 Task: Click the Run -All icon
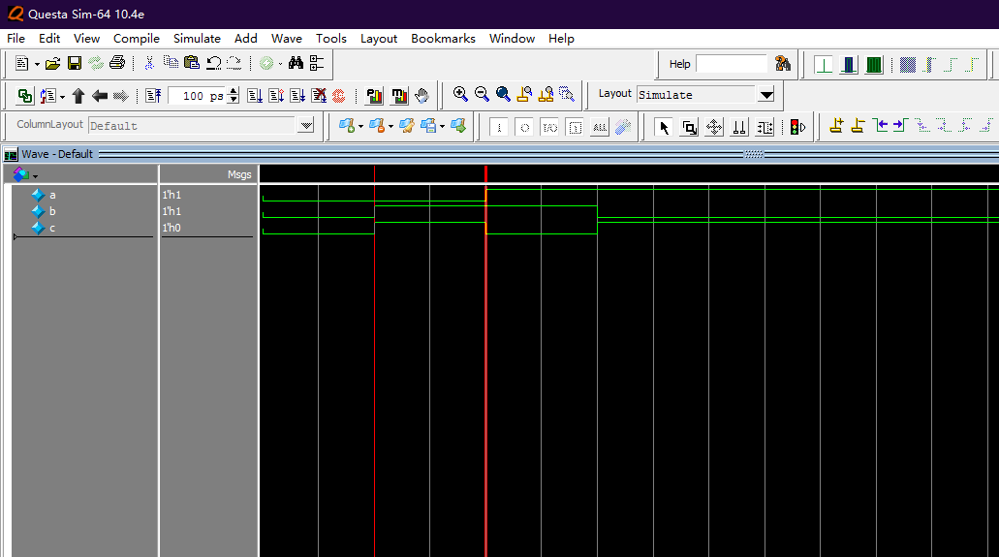click(297, 96)
